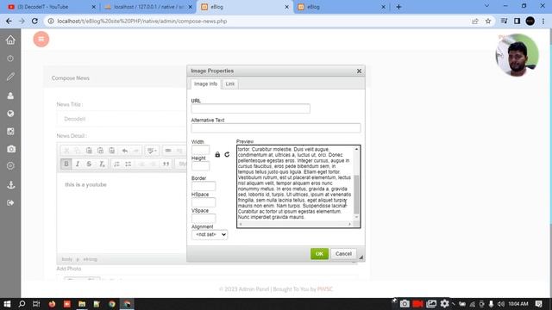
Task: Click the VSpace input field
Action: [x=204, y=218]
